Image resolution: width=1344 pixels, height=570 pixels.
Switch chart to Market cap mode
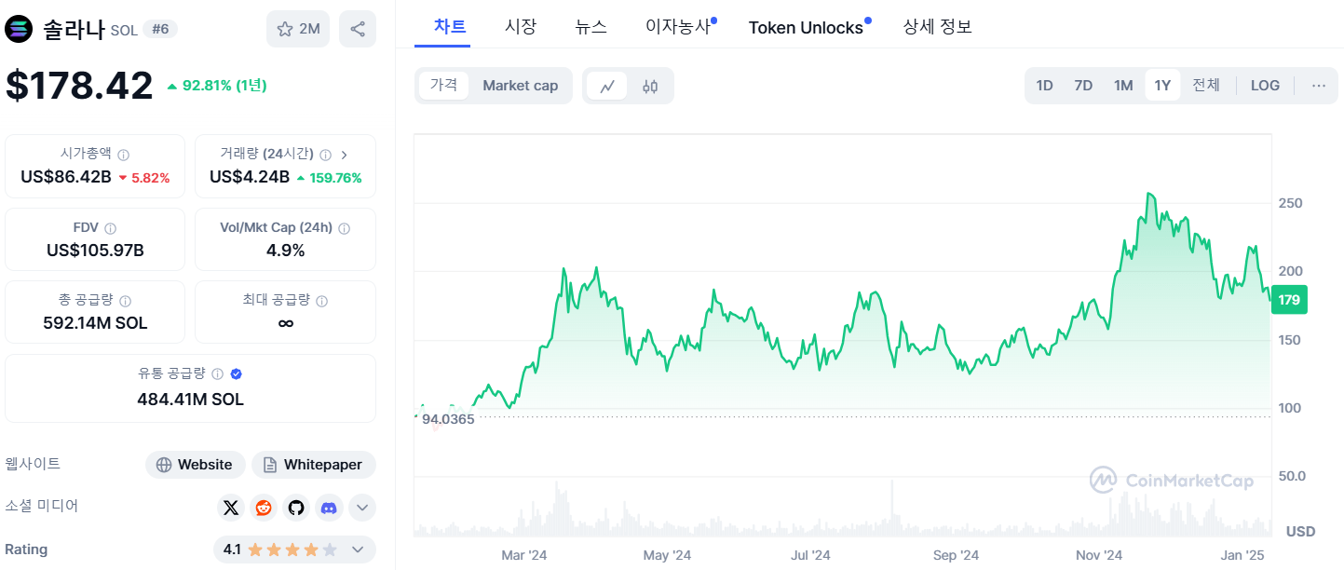pyautogui.click(x=520, y=85)
